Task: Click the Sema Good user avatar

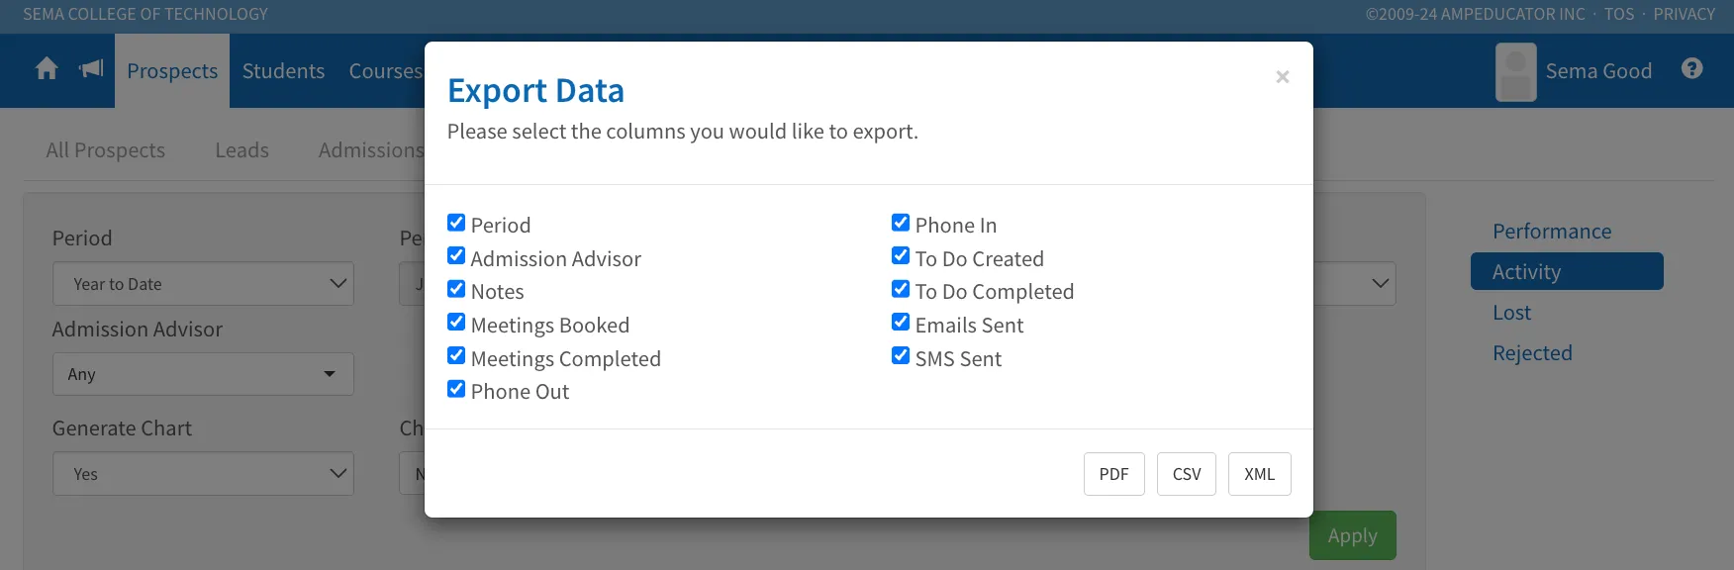Action: (1515, 72)
